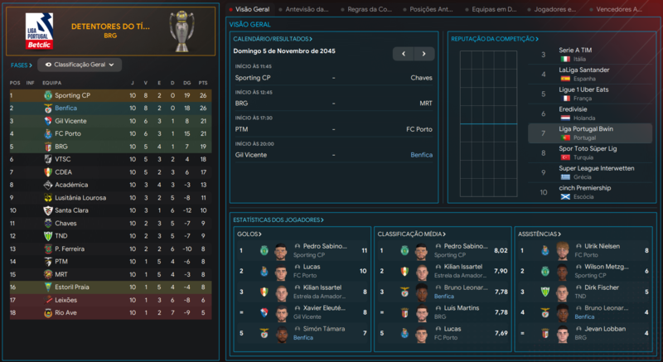Click the Chaves badge in league table
Image resolution: width=663 pixels, height=362 pixels.
48,223
